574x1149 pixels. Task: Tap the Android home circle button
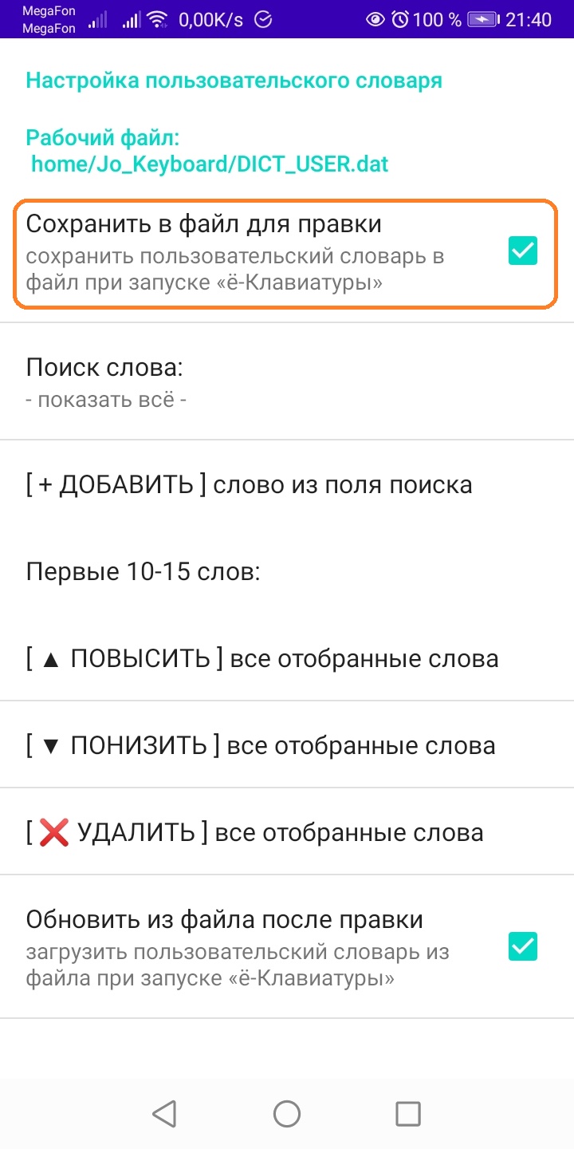(x=287, y=1113)
